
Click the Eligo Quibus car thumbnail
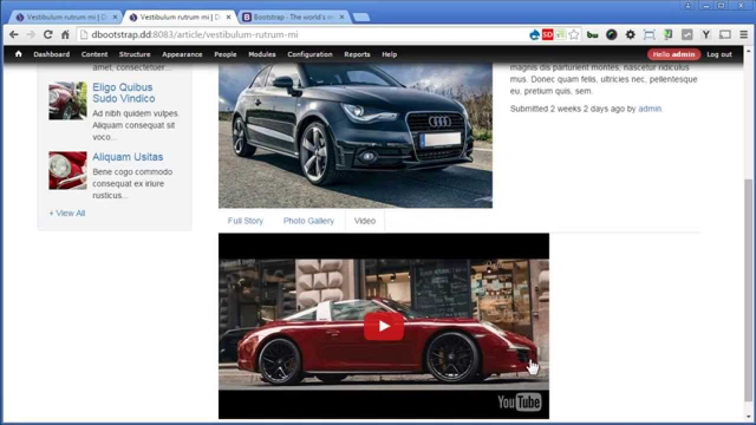point(67,101)
